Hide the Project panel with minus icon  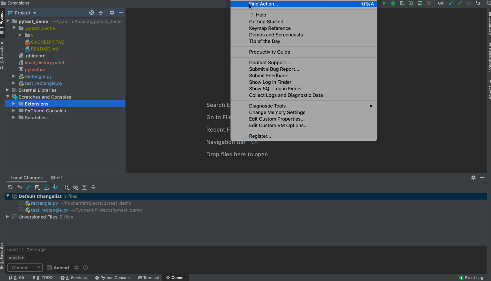121,13
